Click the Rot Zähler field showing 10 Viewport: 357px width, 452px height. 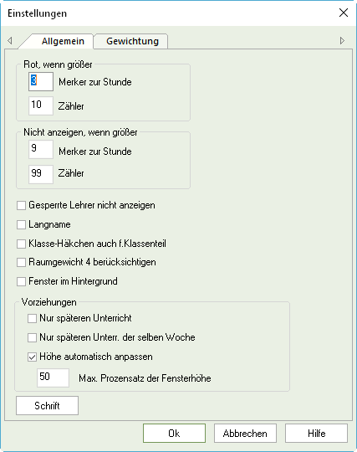point(41,105)
